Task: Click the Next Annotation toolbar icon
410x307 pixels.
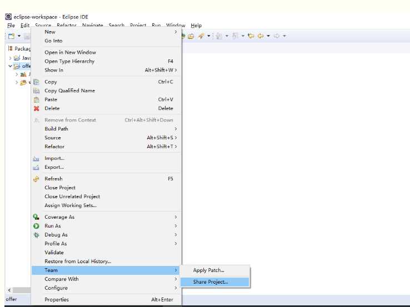Action: tap(219, 36)
